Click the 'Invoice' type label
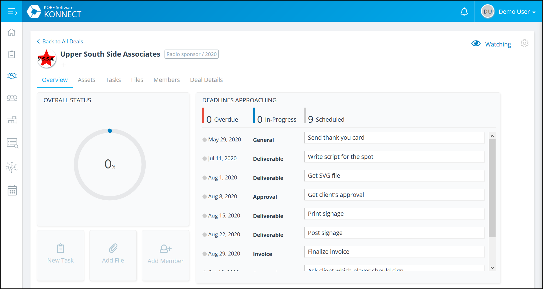This screenshot has height=289, width=543. (x=262, y=254)
